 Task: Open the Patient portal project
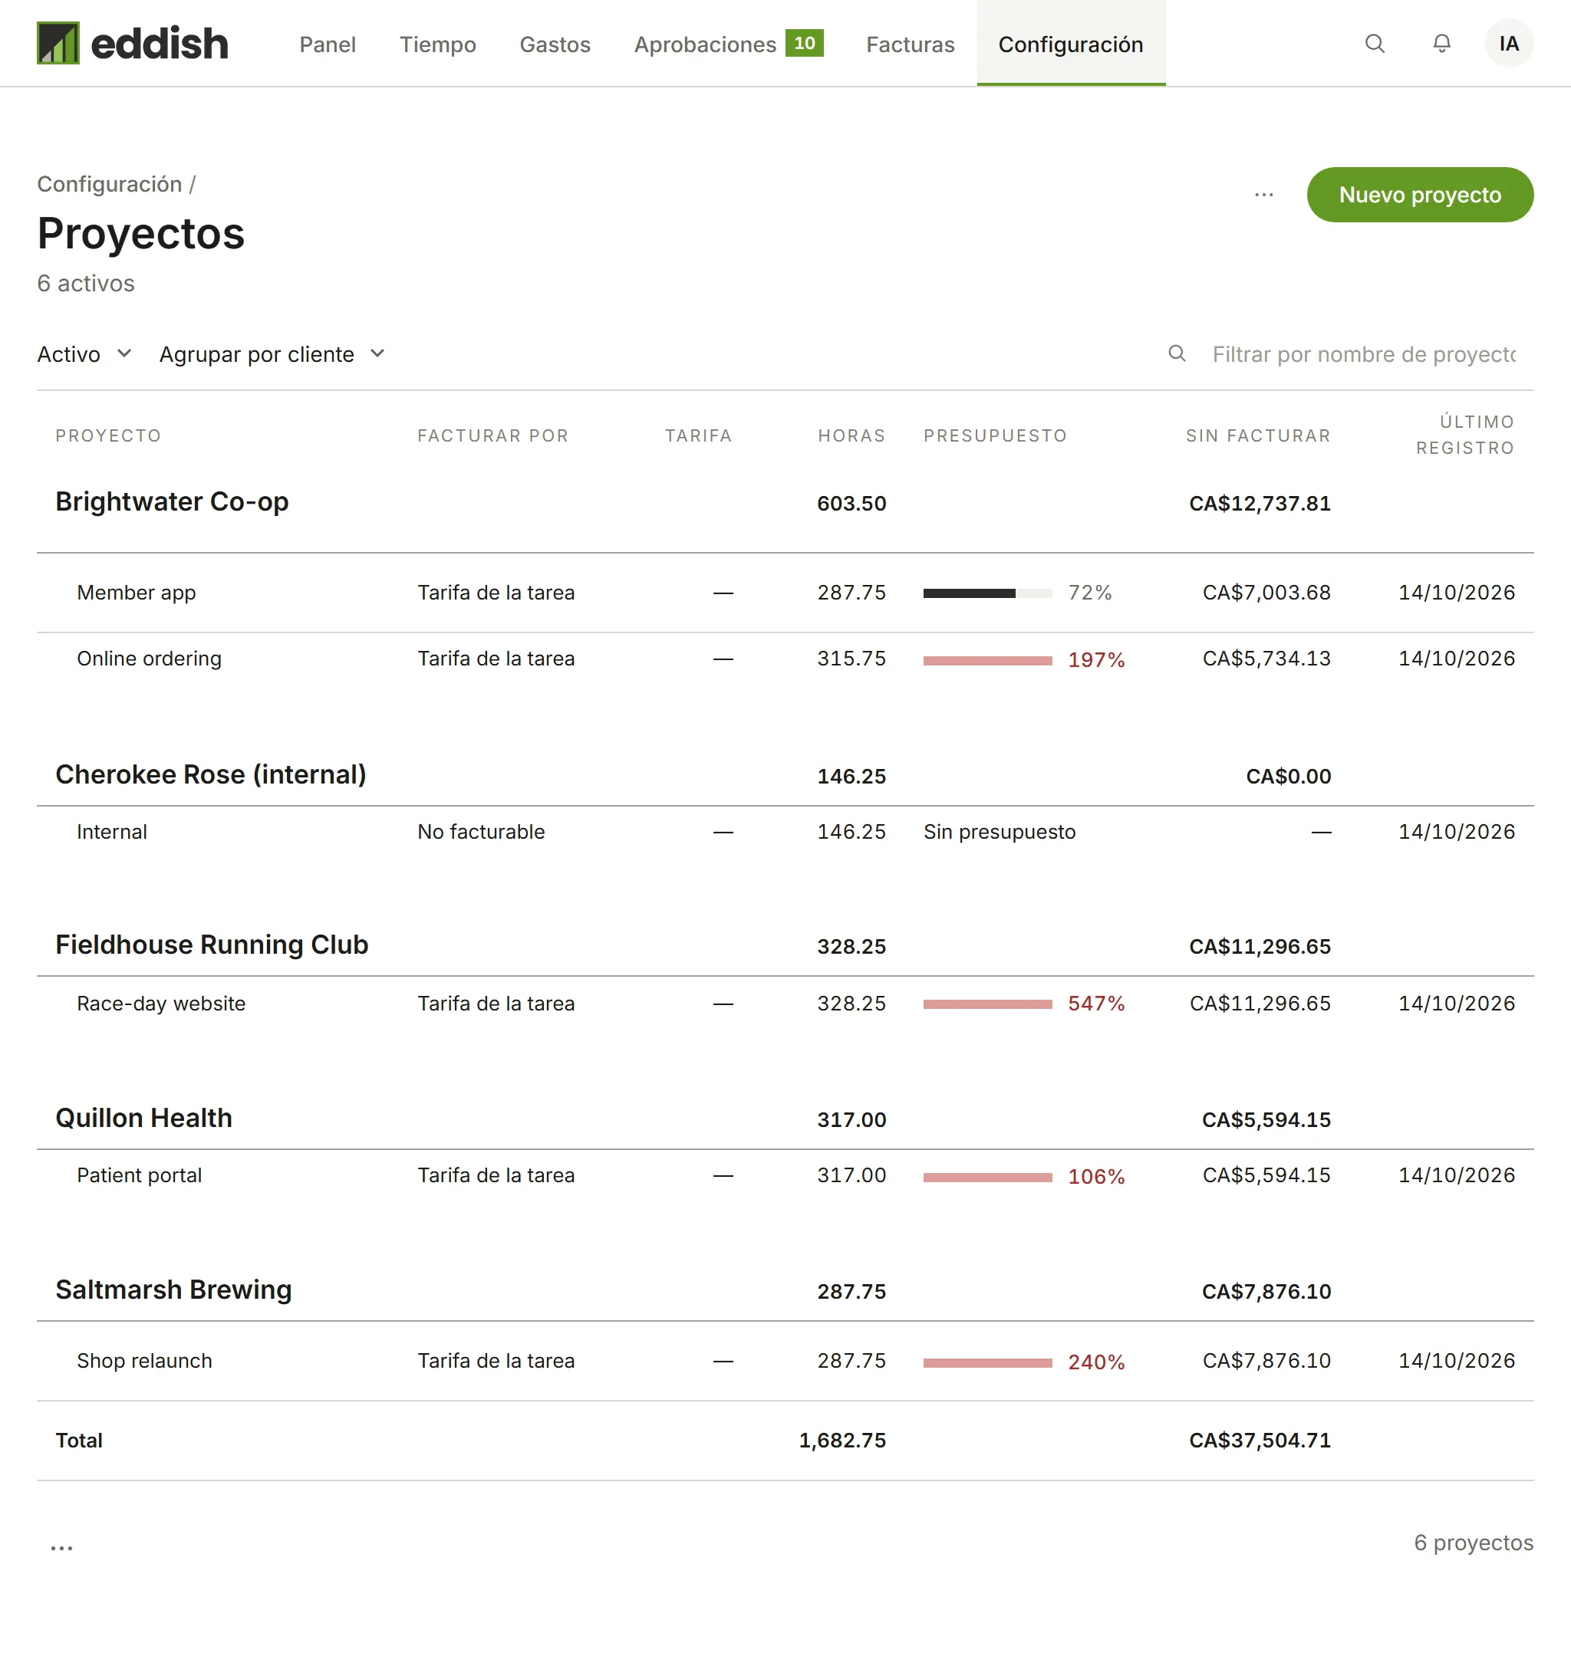click(x=140, y=1175)
